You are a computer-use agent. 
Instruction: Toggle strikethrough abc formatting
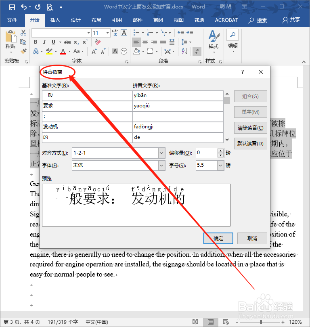67,42
